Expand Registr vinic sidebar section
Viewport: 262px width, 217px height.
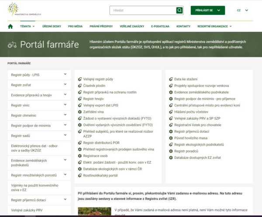(x=65, y=105)
